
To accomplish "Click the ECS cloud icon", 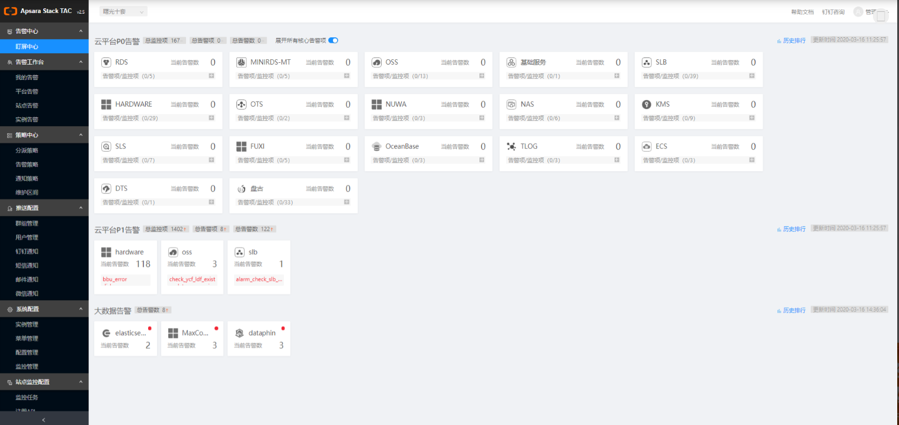I will point(647,146).
